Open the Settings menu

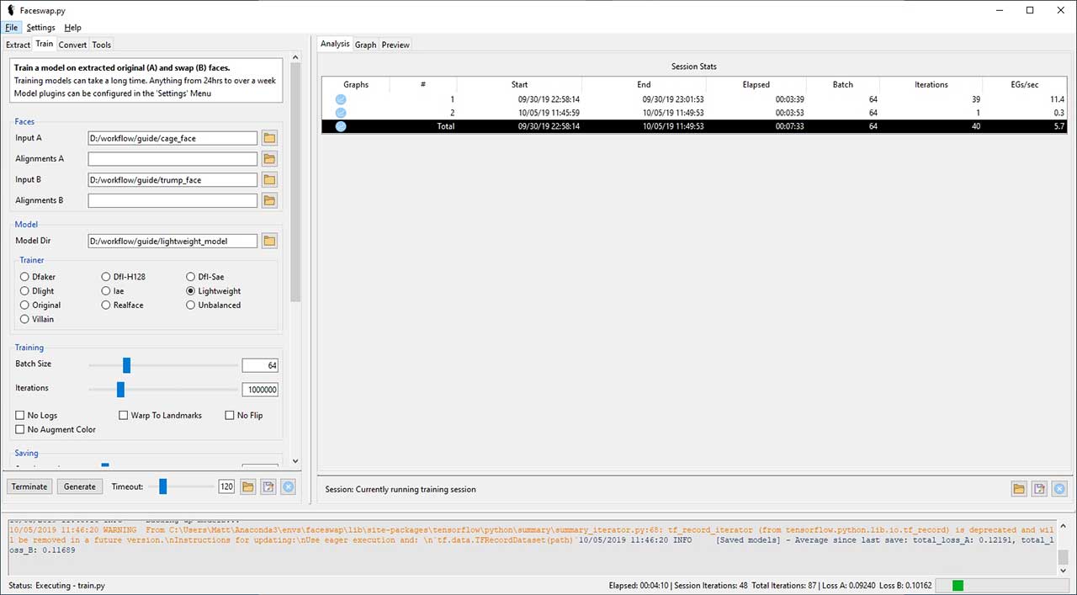point(40,28)
